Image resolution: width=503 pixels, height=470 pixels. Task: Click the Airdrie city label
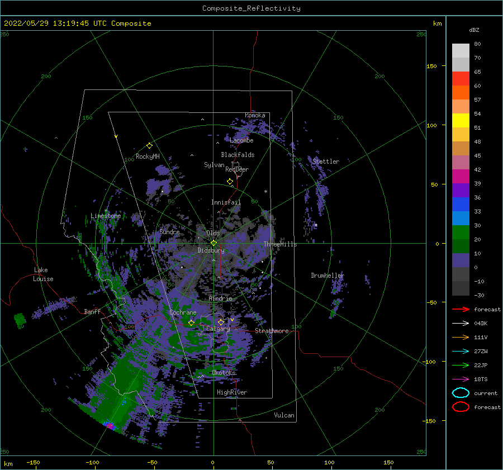coord(220,298)
